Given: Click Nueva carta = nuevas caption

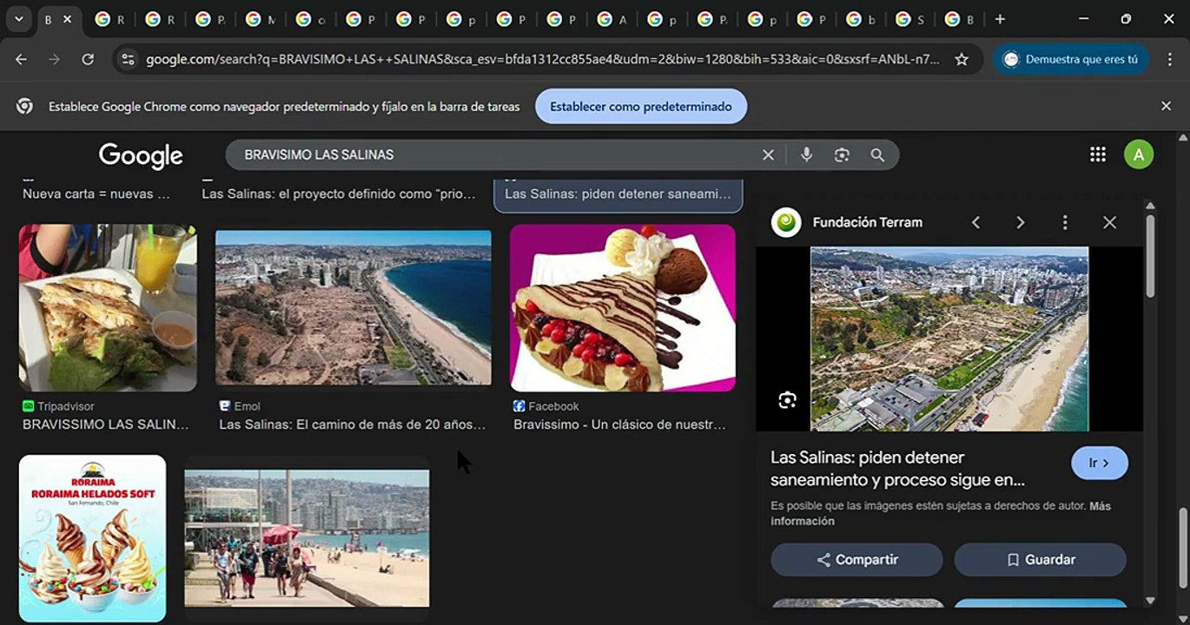Looking at the screenshot, I should 96,194.
